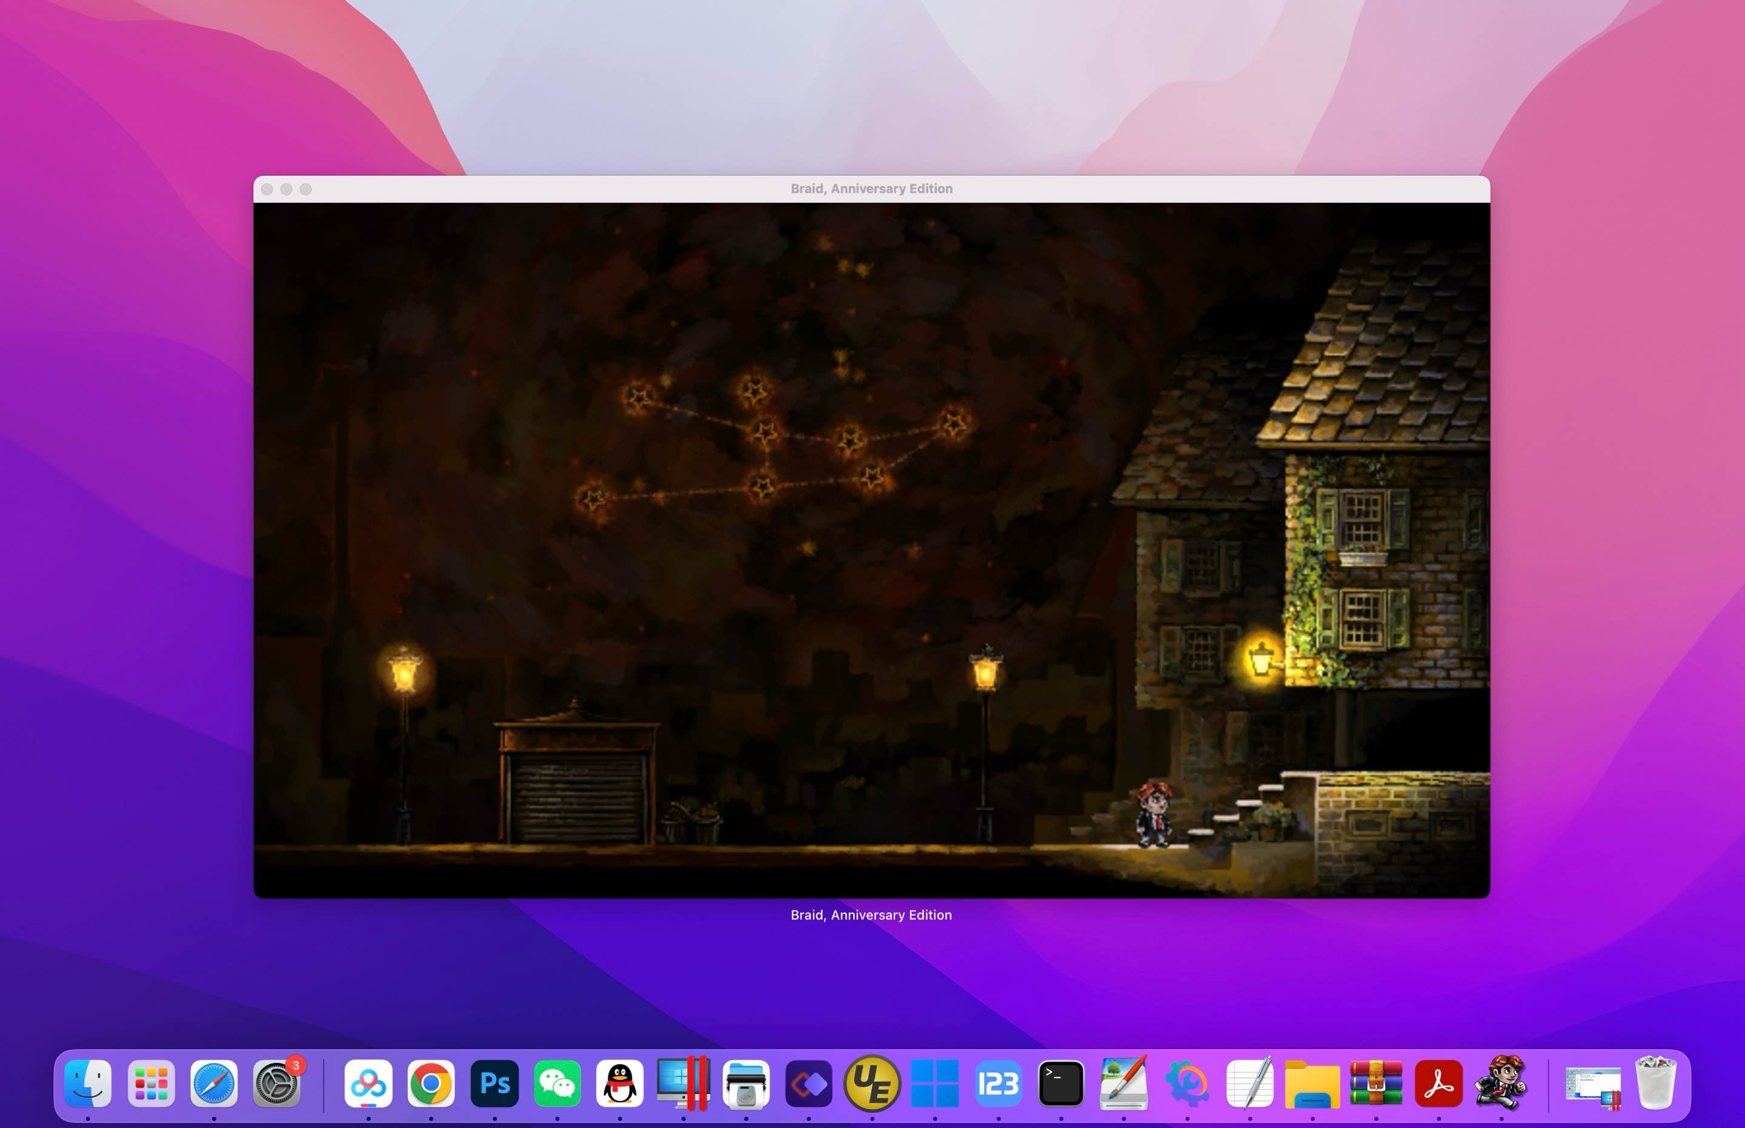
Task: Click Tim, the red-haired character
Action: tap(1153, 815)
